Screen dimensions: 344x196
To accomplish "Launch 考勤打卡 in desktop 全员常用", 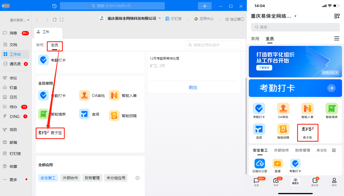I will (x=52, y=96).
